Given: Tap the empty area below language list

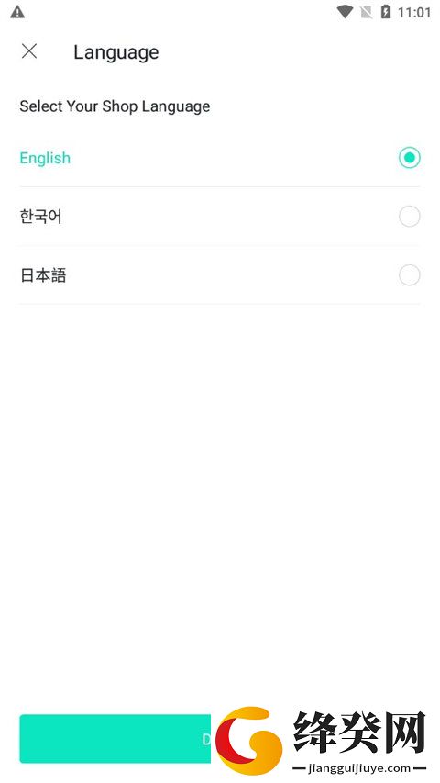Looking at the screenshot, I should [220, 499].
